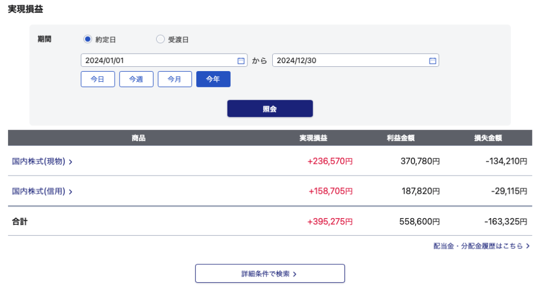Image resolution: width=552 pixels, height=294 pixels.
Task: Click the total +395,275円 value
Action: click(330, 221)
